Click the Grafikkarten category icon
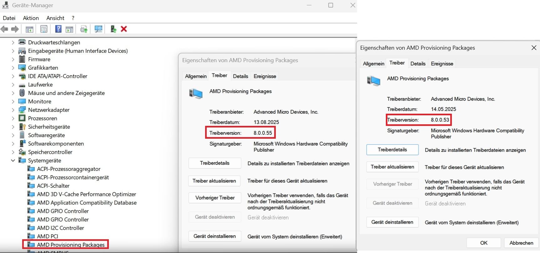This screenshot has height=253, width=540. pos(22,67)
